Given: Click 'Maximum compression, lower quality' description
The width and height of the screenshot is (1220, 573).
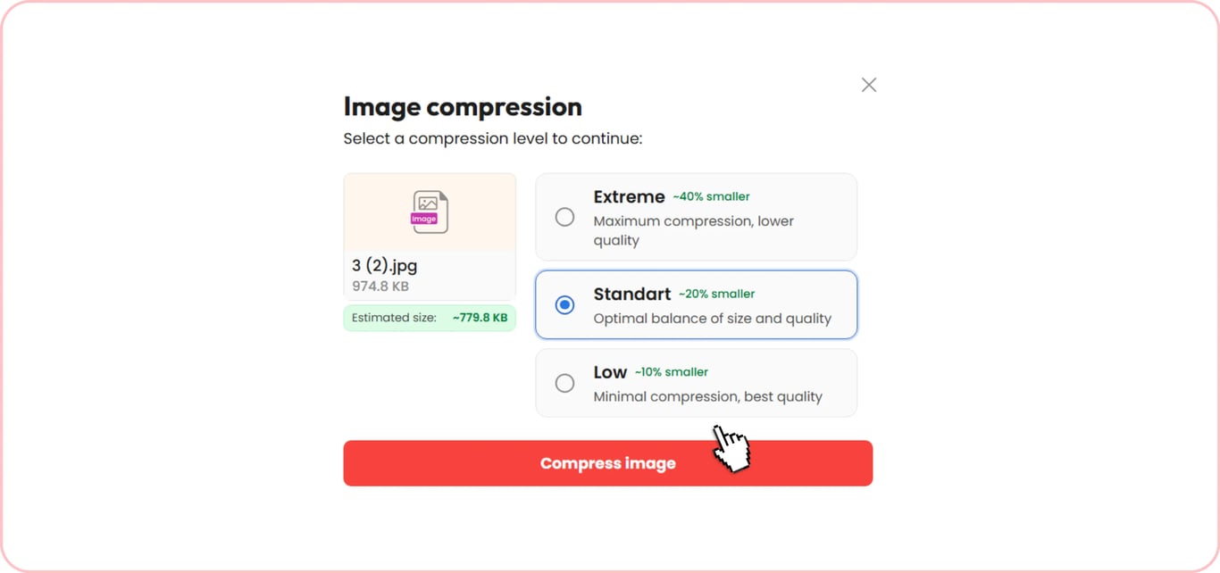Looking at the screenshot, I should 694,230.
